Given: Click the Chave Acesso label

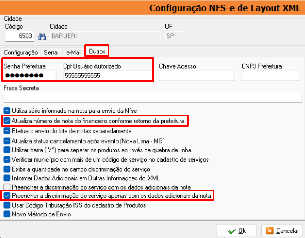Looking at the screenshot, I should point(178,66).
